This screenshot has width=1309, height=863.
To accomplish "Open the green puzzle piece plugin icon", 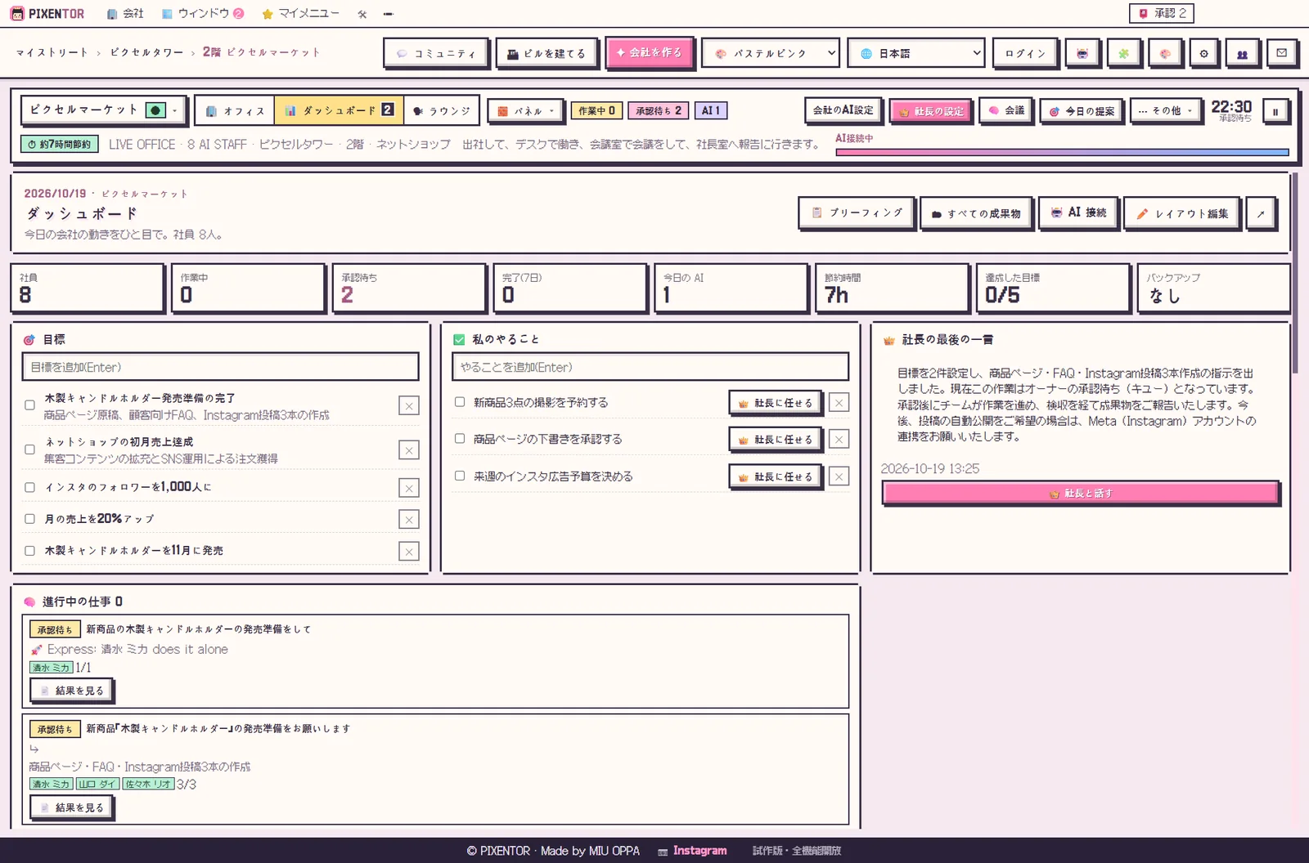I will point(1123,53).
